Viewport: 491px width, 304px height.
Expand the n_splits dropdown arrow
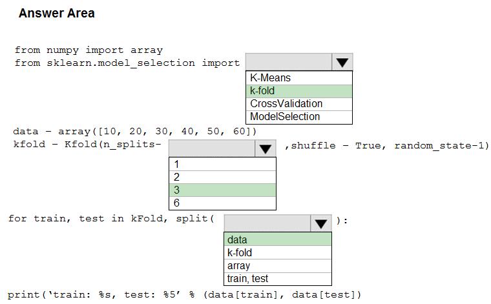pos(265,148)
